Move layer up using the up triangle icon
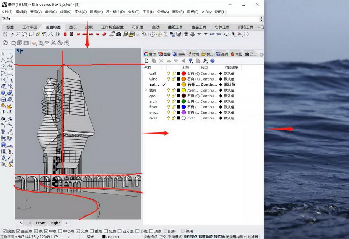The width and height of the screenshot is (349, 239). (169, 61)
